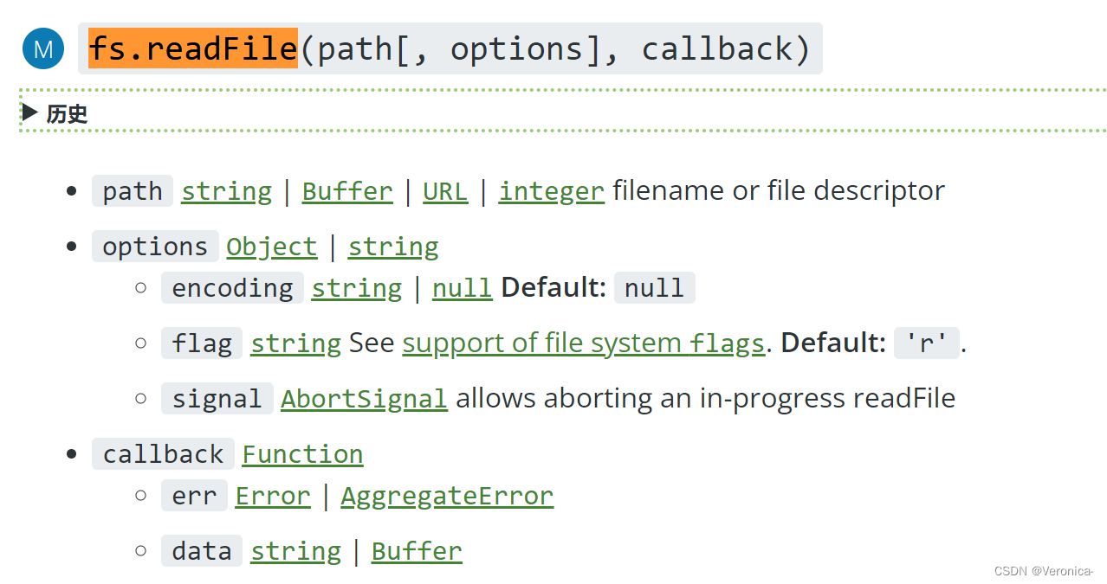1107x584 pixels.
Task: Open the Function type link for callback
Action: click(x=302, y=453)
